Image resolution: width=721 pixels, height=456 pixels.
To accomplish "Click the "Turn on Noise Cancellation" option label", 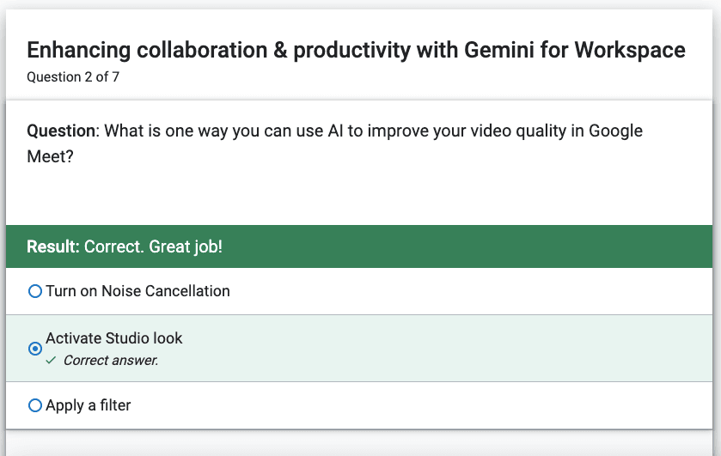I will tap(137, 291).
